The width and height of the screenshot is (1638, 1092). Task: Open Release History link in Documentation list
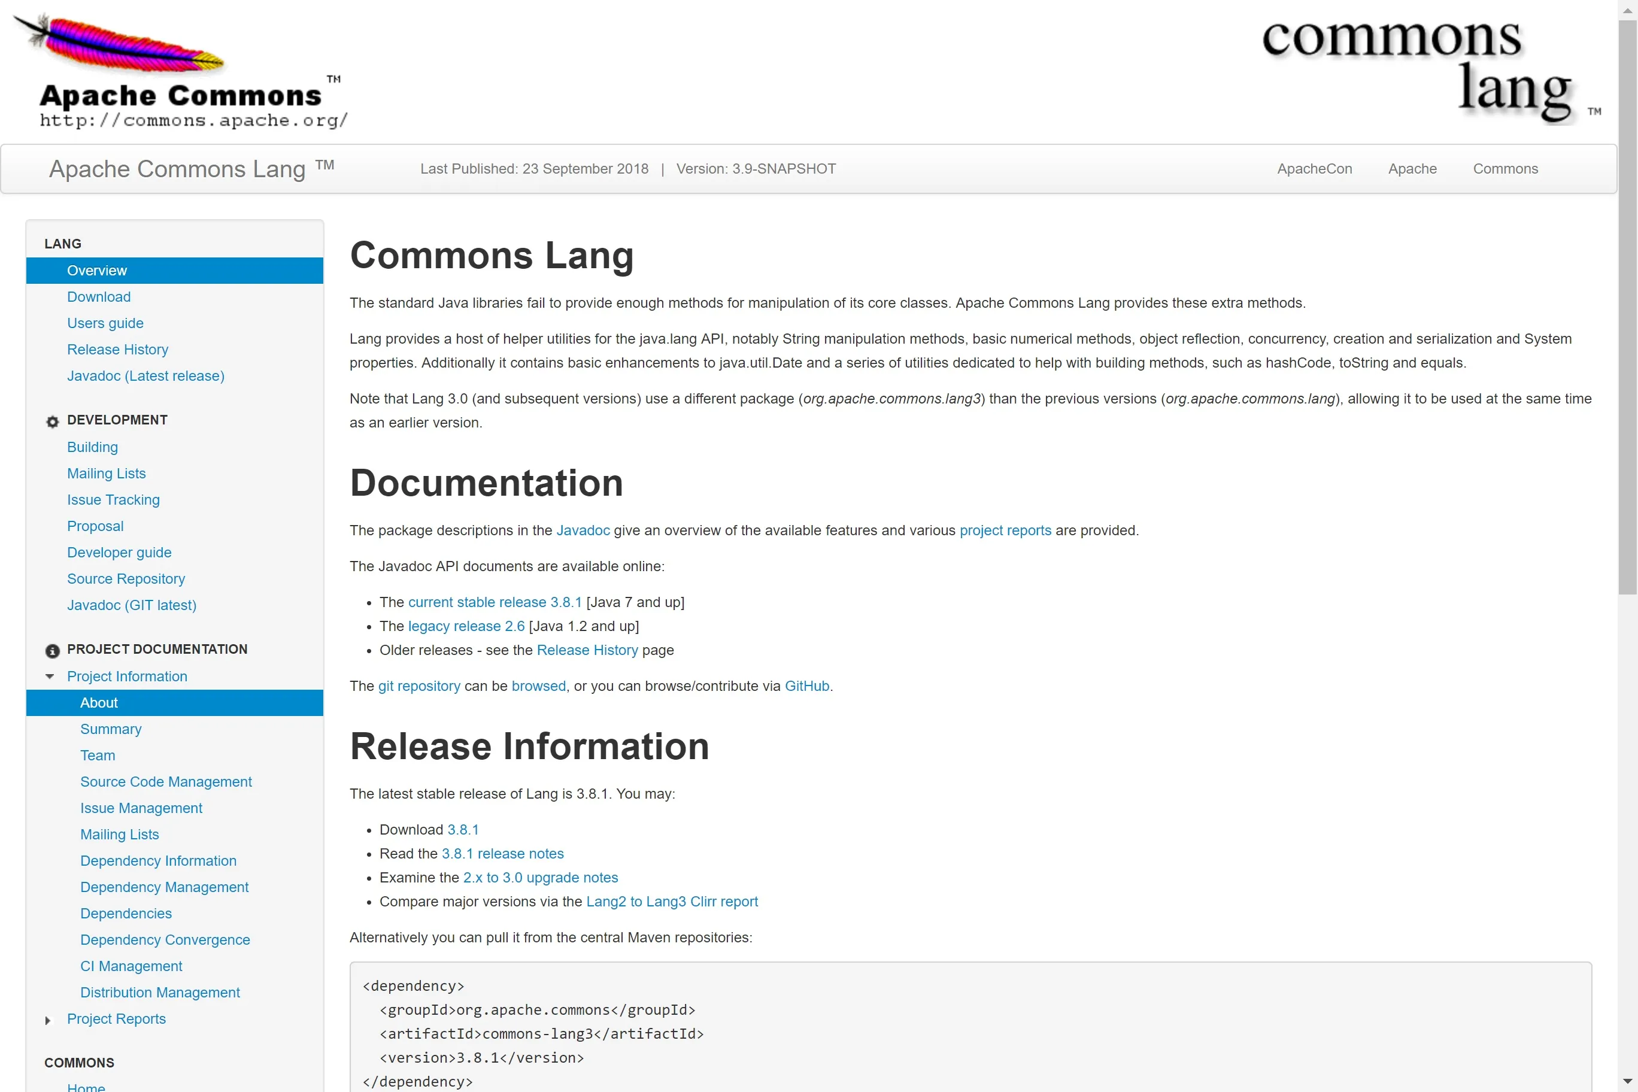click(x=587, y=650)
